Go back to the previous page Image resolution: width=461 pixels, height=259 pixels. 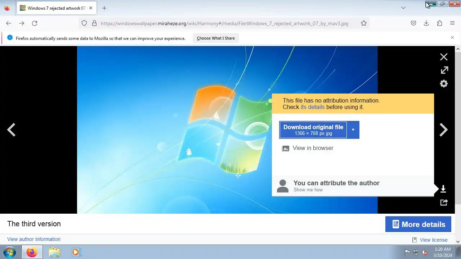point(9,23)
